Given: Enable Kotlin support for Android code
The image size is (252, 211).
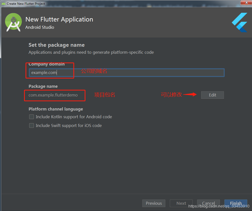Looking at the screenshot, I should pos(32,117).
